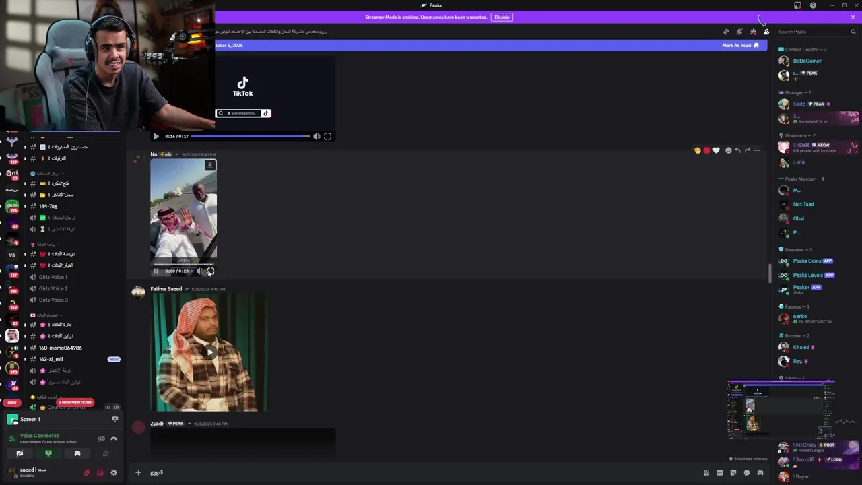Open the stream preview thumbnail popup
The image size is (862, 485).
coord(781,410)
